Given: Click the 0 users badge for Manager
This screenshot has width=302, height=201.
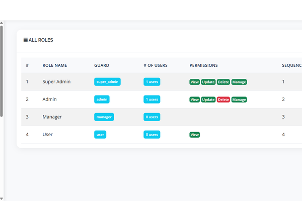Looking at the screenshot, I should tap(152, 117).
